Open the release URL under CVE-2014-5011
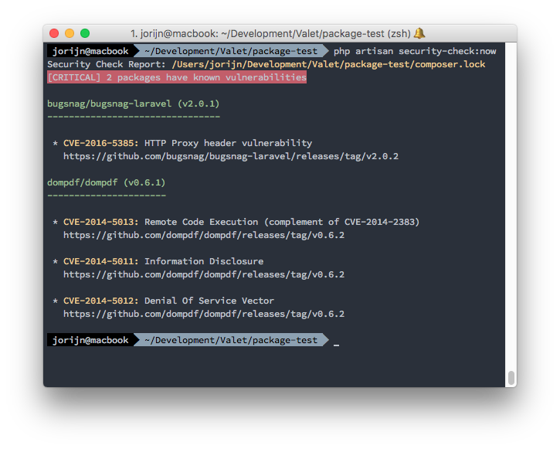 (x=203, y=274)
